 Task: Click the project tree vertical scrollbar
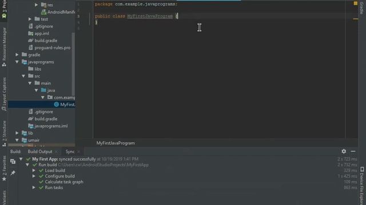(x=73, y=64)
